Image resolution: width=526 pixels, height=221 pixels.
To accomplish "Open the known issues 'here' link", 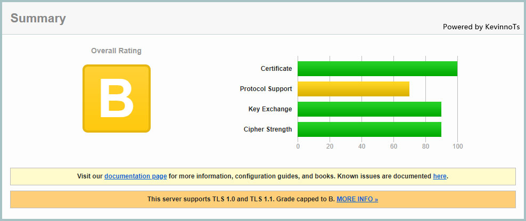I will click(440, 176).
